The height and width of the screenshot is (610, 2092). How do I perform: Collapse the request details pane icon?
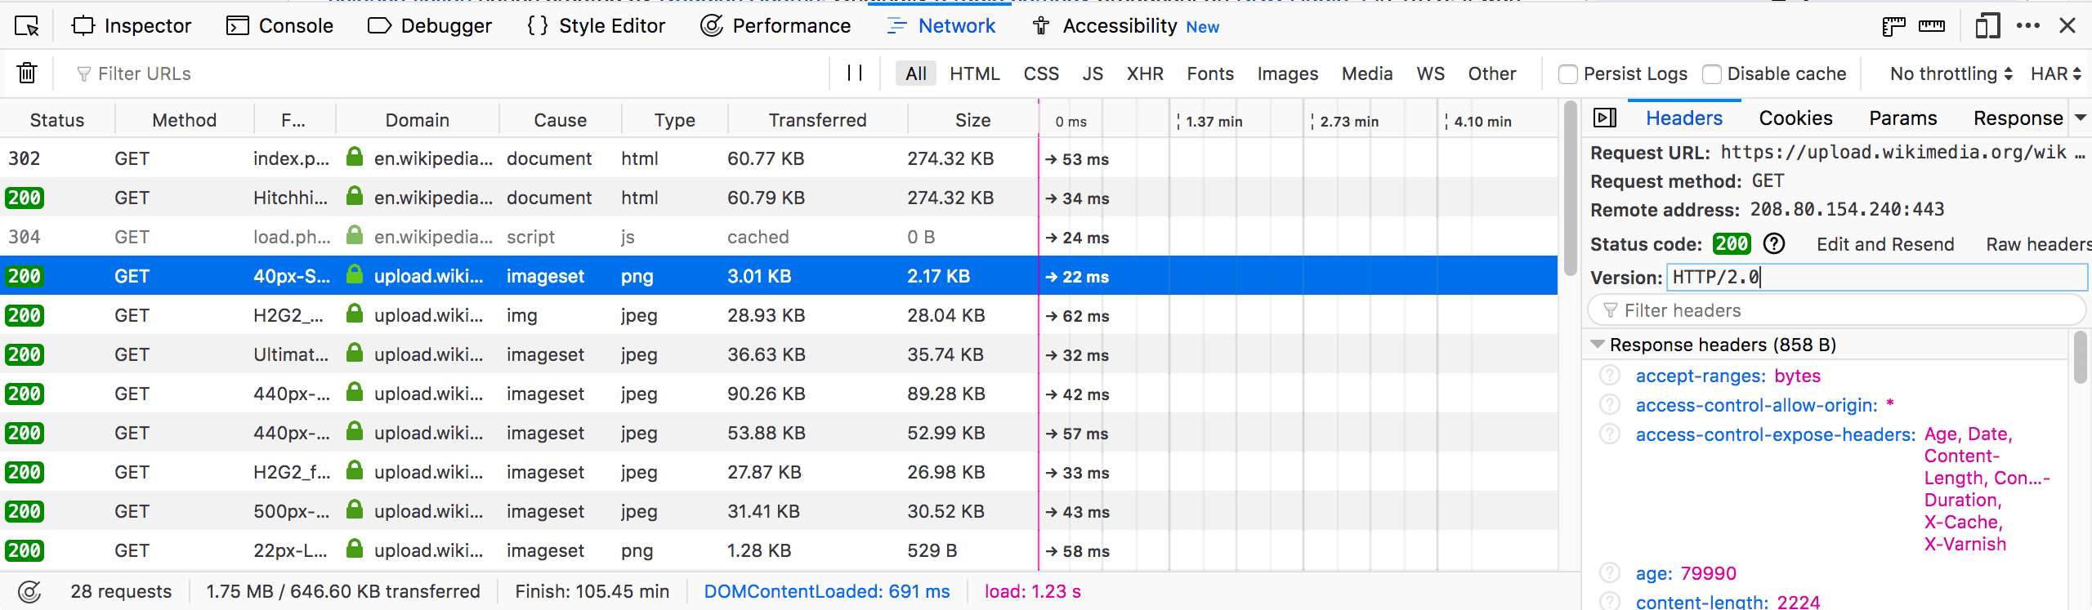(1605, 118)
